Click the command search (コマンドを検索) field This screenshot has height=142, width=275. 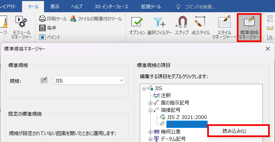pos(200,7)
